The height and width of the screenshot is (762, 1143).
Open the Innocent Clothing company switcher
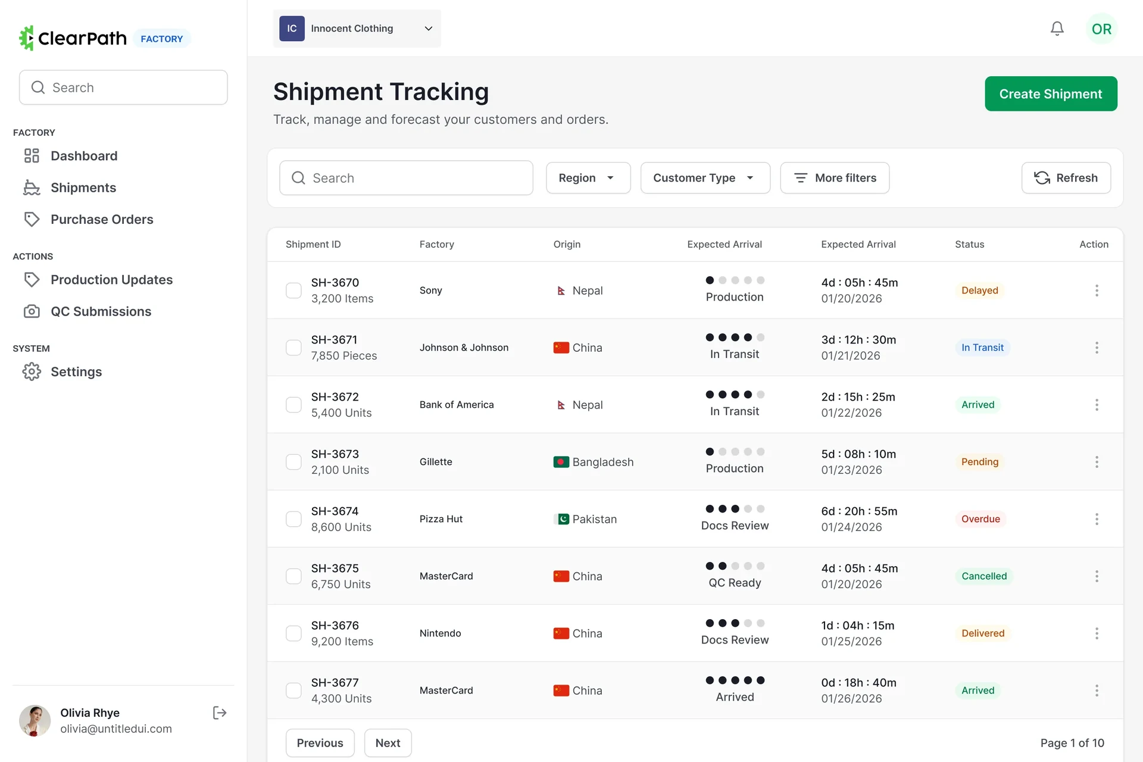(357, 29)
